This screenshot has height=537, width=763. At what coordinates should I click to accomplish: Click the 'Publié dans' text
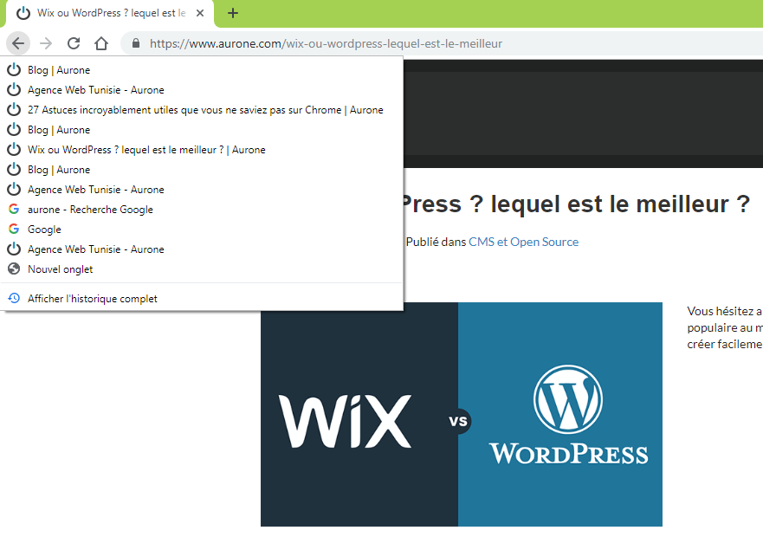tap(436, 242)
